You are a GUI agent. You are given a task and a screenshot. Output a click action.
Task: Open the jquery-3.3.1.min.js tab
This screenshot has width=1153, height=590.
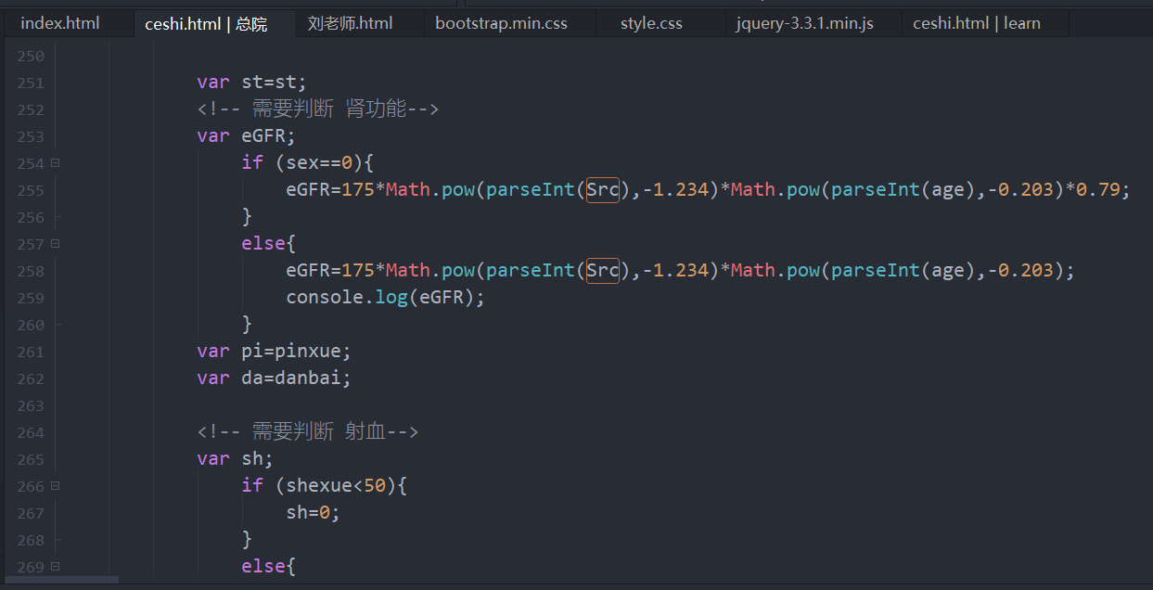[x=804, y=23]
